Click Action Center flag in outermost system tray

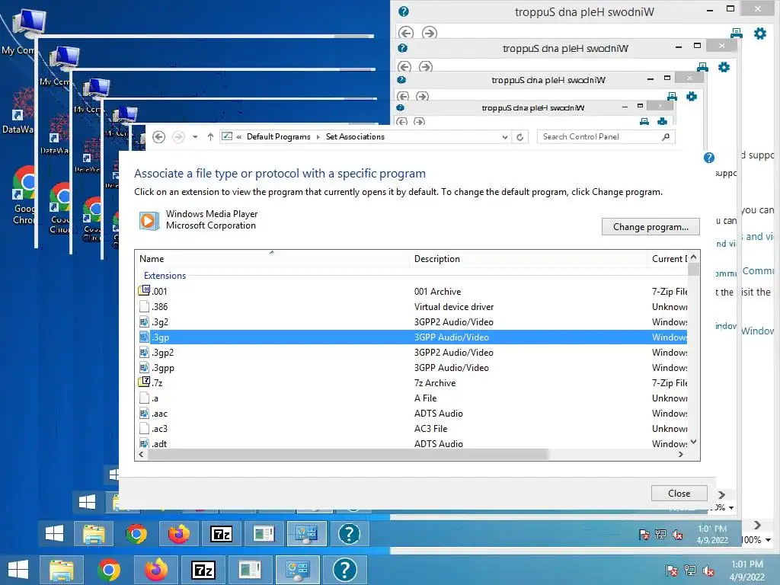click(672, 571)
